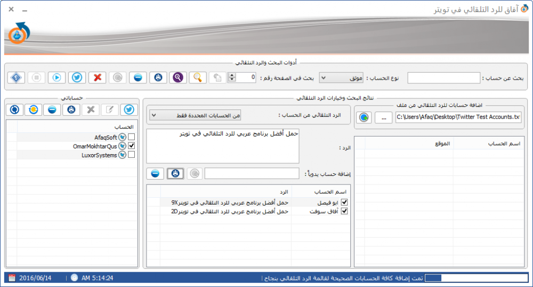
Task: Click the Twitter add account icon in حساباتي panel
Action: click(129, 110)
